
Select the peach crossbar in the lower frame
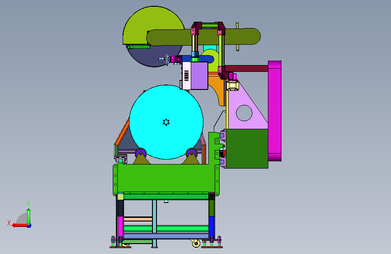(138, 219)
